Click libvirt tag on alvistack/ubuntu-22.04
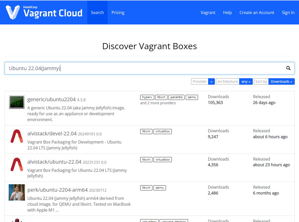Image resolution: width=299 pixels, height=222 pixels. click(146, 160)
